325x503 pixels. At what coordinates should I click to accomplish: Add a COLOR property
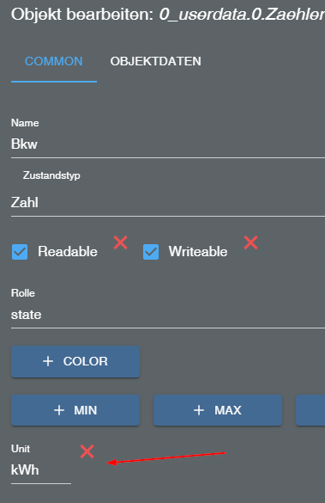click(x=75, y=361)
